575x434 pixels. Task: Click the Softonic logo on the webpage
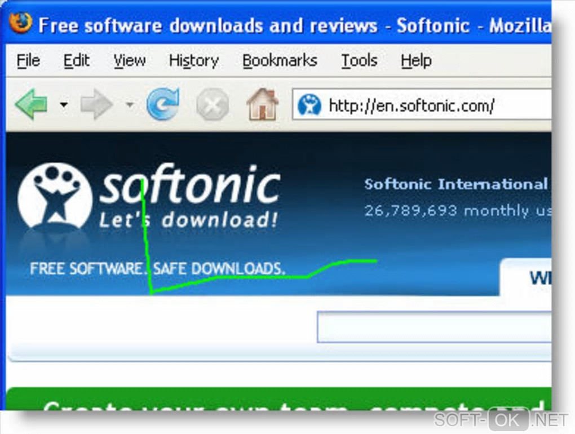148,196
